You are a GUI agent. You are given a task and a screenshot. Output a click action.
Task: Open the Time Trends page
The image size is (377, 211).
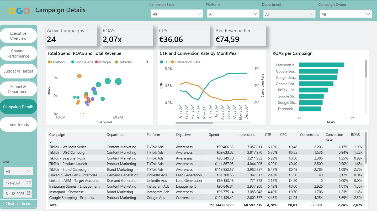pos(18,124)
